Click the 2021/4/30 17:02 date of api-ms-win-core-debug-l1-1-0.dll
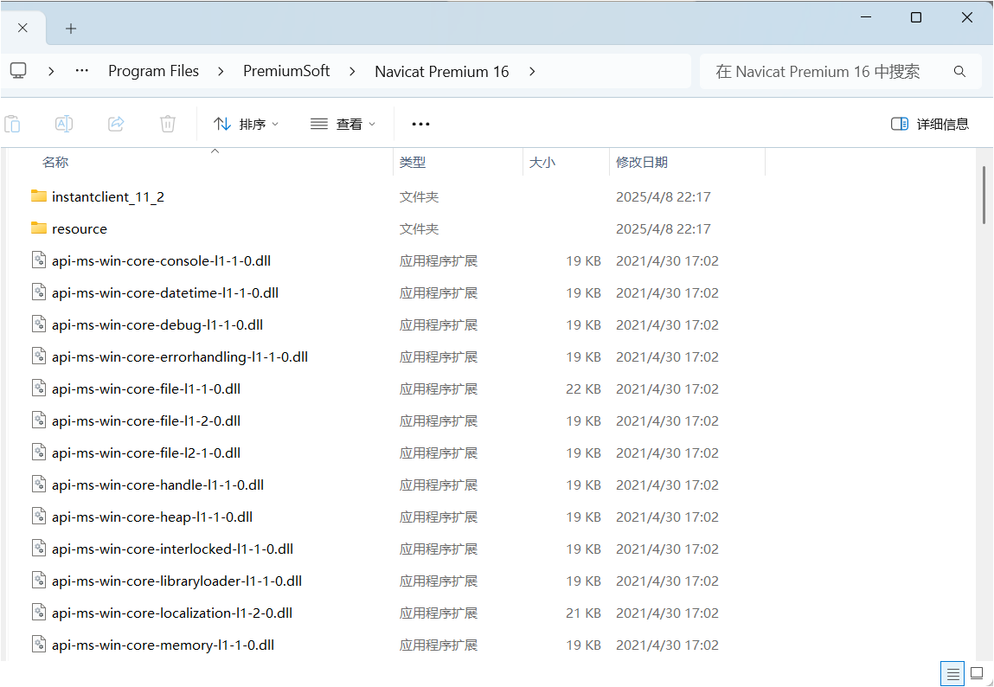The image size is (994, 687). (667, 325)
